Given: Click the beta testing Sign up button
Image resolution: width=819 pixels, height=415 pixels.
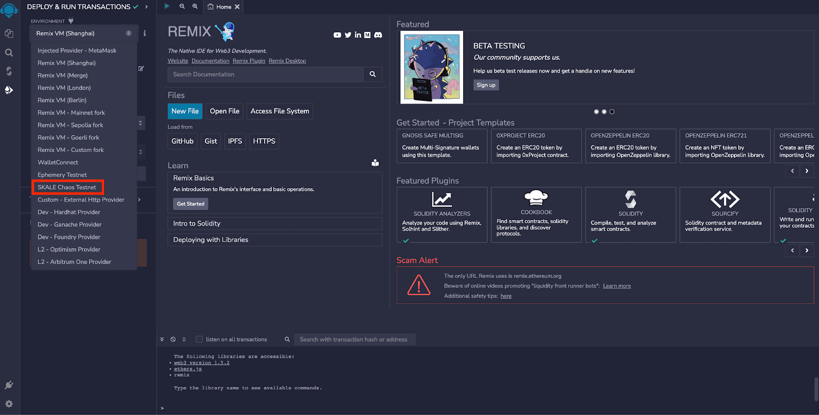Looking at the screenshot, I should [x=486, y=85].
